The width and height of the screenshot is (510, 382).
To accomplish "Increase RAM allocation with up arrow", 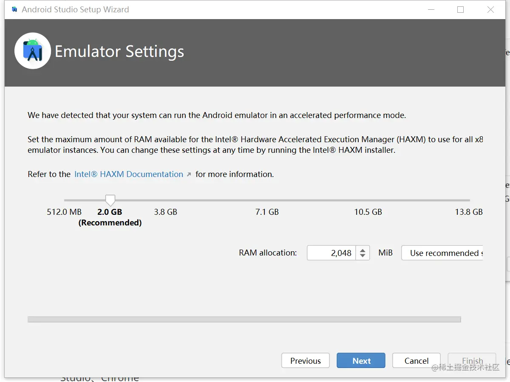I will [363, 250].
